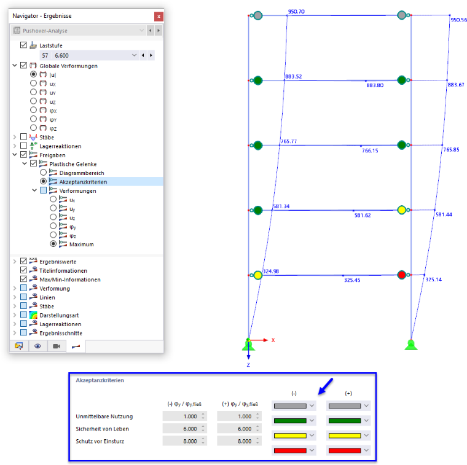Click the Plastische Gelenke hinge icon
The width and height of the screenshot is (467, 465).
pos(43,163)
